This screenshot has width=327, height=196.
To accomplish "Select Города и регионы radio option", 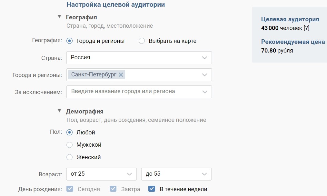I will coord(69,41).
